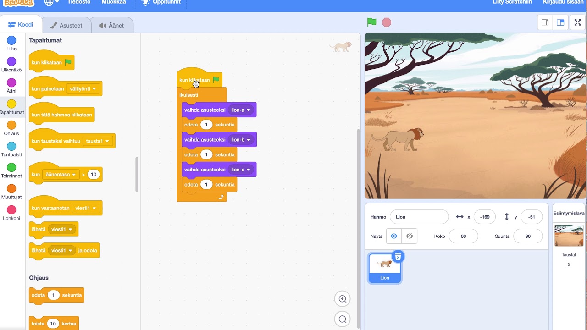The image size is (587, 330).
Task: Open the lion-c costume dropdown
Action: [241, 170]
